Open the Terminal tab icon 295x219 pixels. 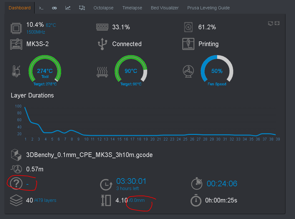41,7
